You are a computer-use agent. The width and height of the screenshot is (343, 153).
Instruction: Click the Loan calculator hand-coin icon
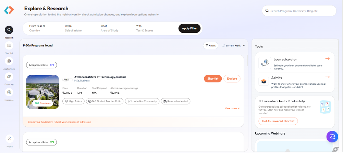point(265,63)
